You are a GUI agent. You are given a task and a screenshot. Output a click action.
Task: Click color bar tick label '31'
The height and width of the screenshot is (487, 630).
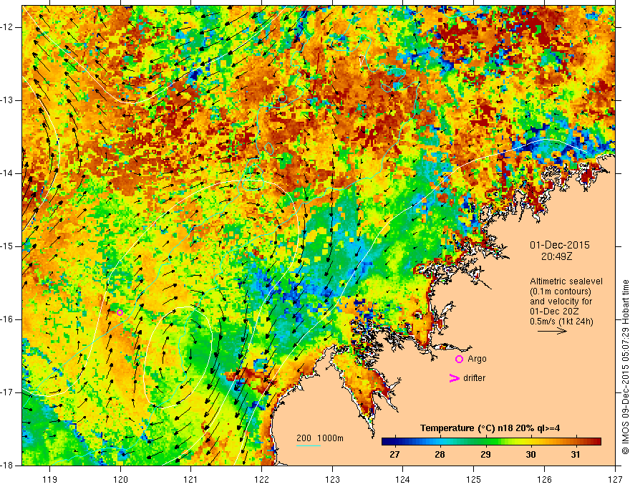pos(576,455)
